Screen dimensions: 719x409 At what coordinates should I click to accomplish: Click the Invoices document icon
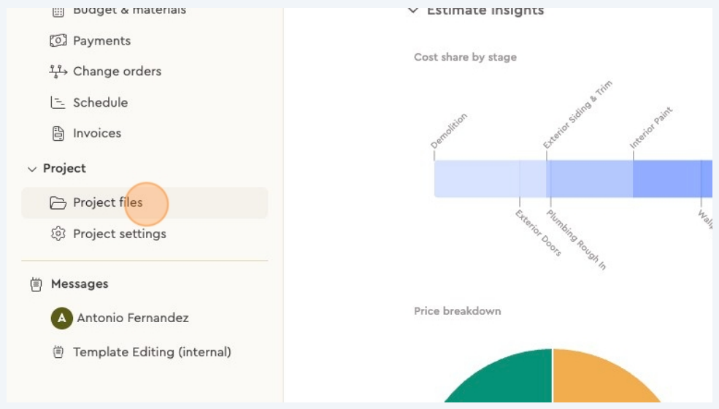tap(58, 134)
